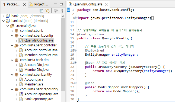Select MemberDto.java in the tree
Screen dimensions: 175x102
(36, 70)
